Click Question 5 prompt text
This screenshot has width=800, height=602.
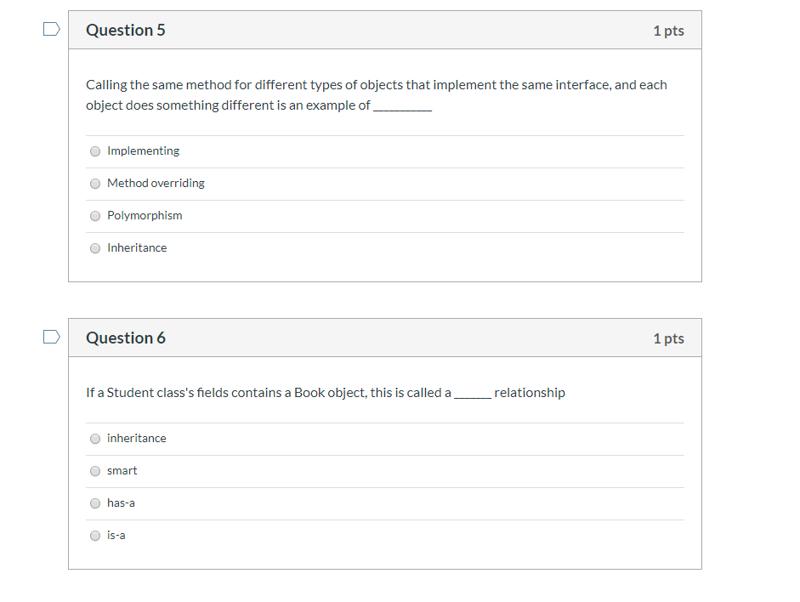pos(377,95)
